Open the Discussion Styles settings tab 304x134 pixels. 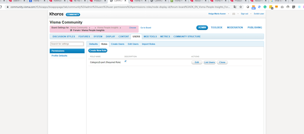[64, 37]
